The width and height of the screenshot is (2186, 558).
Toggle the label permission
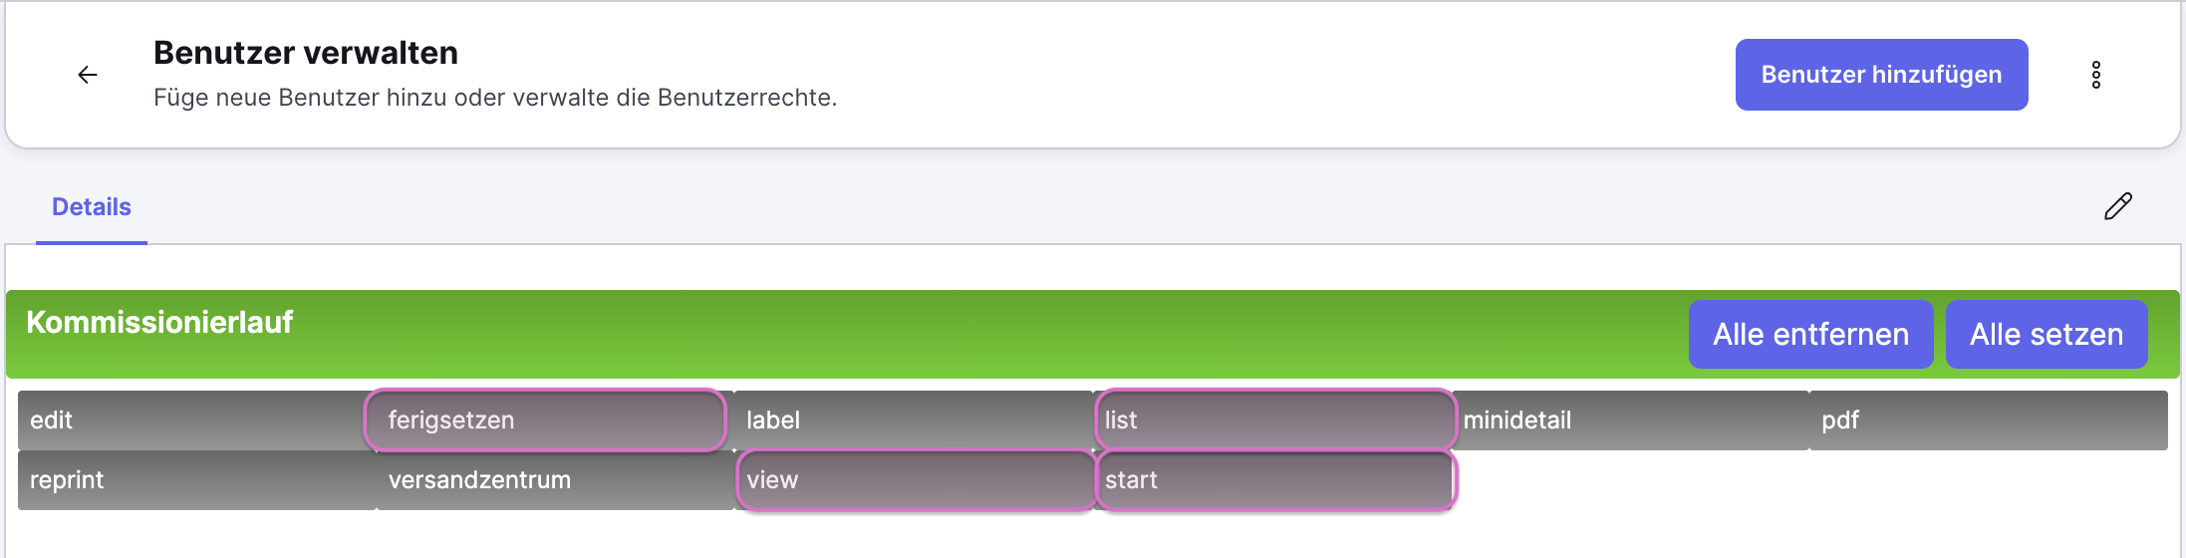click(x=913, y=420)
